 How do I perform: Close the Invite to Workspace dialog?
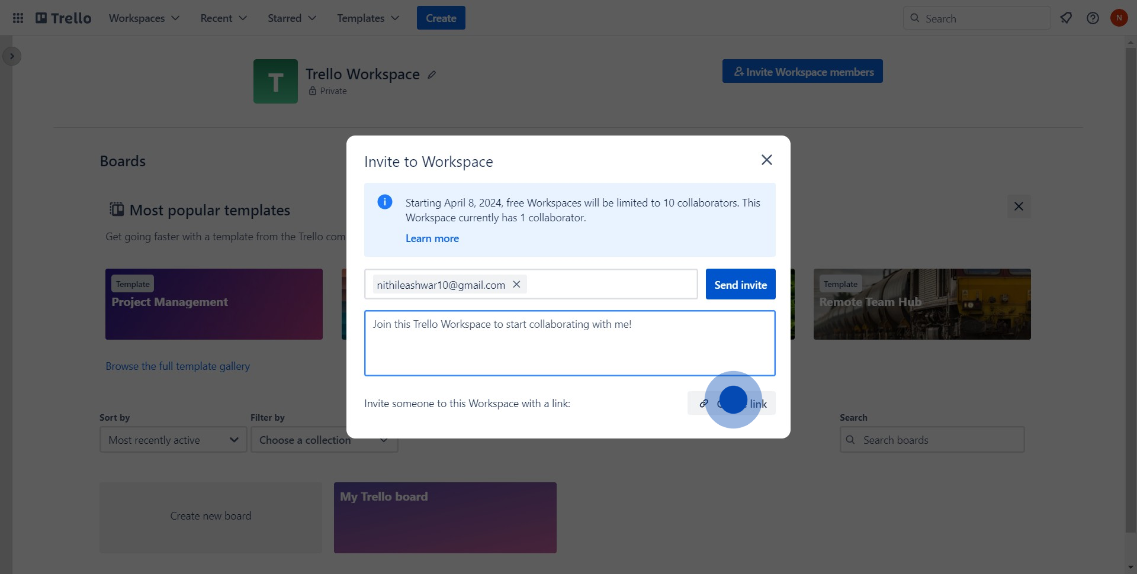coord(766,160)
